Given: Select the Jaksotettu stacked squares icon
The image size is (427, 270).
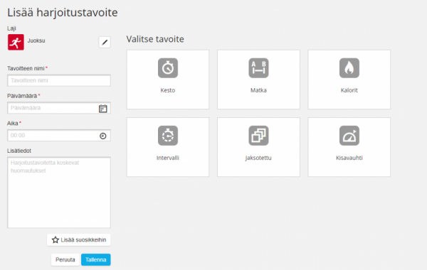Looking at the screenshot, I should tap(258, 136).
